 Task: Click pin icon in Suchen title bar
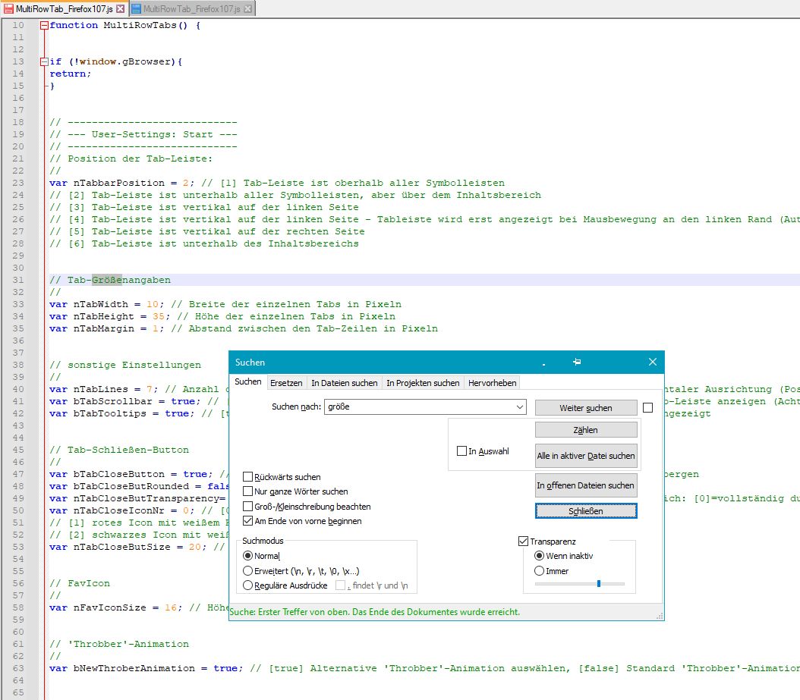tap(577, 363)
